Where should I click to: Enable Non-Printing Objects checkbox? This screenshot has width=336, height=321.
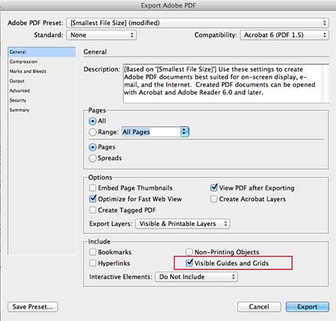(x=189, y=252)
